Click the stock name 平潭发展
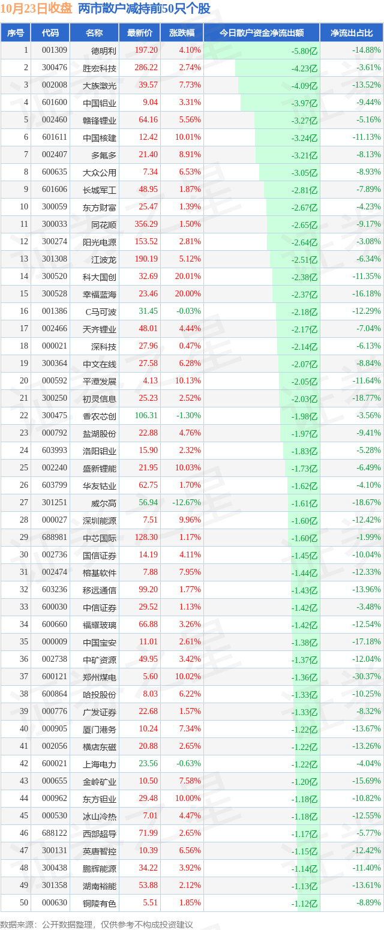 click(x=99, y=381)
